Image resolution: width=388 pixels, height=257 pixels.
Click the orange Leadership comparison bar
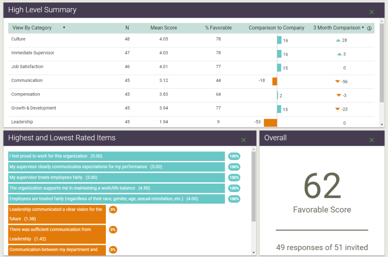(270, 123)
